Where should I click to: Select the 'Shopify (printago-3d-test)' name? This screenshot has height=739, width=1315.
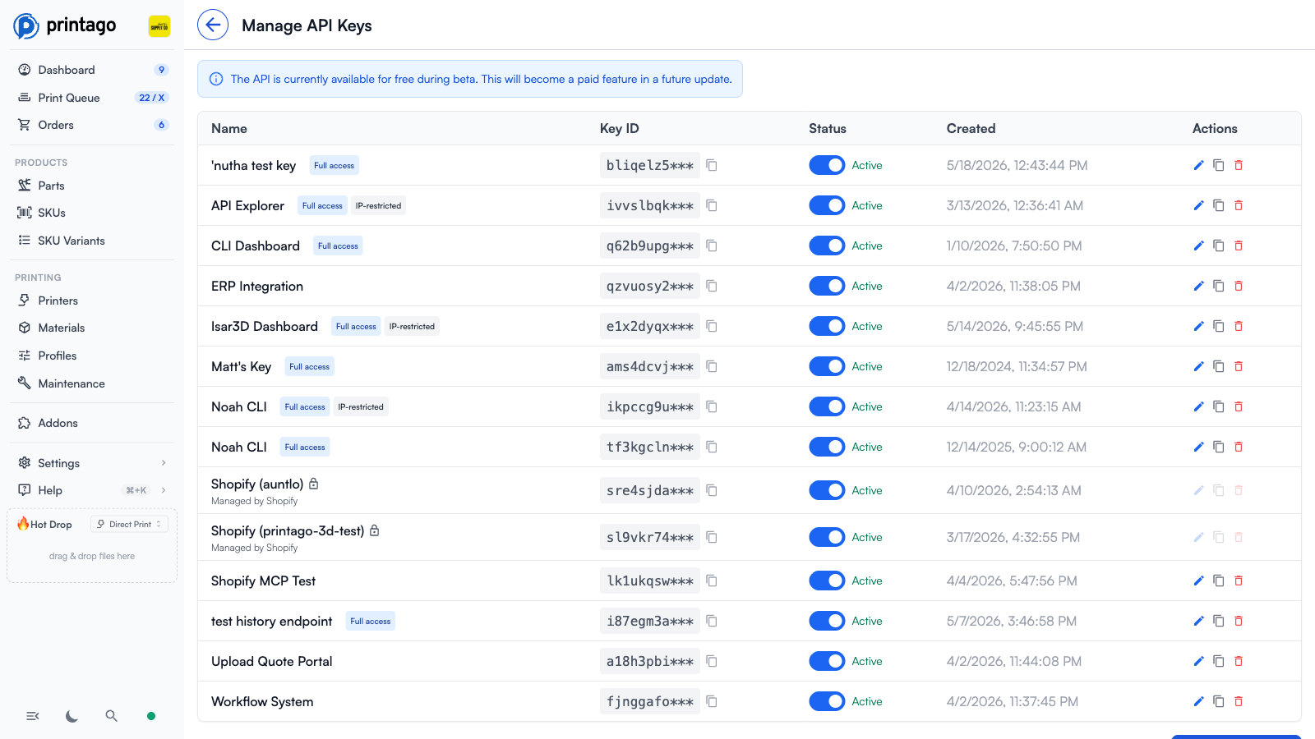pos(288,531)
